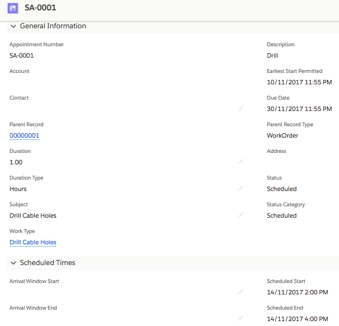
Task: Collapse the General Information section chevron
Action: pyautogui.click(x=13, y=26)
